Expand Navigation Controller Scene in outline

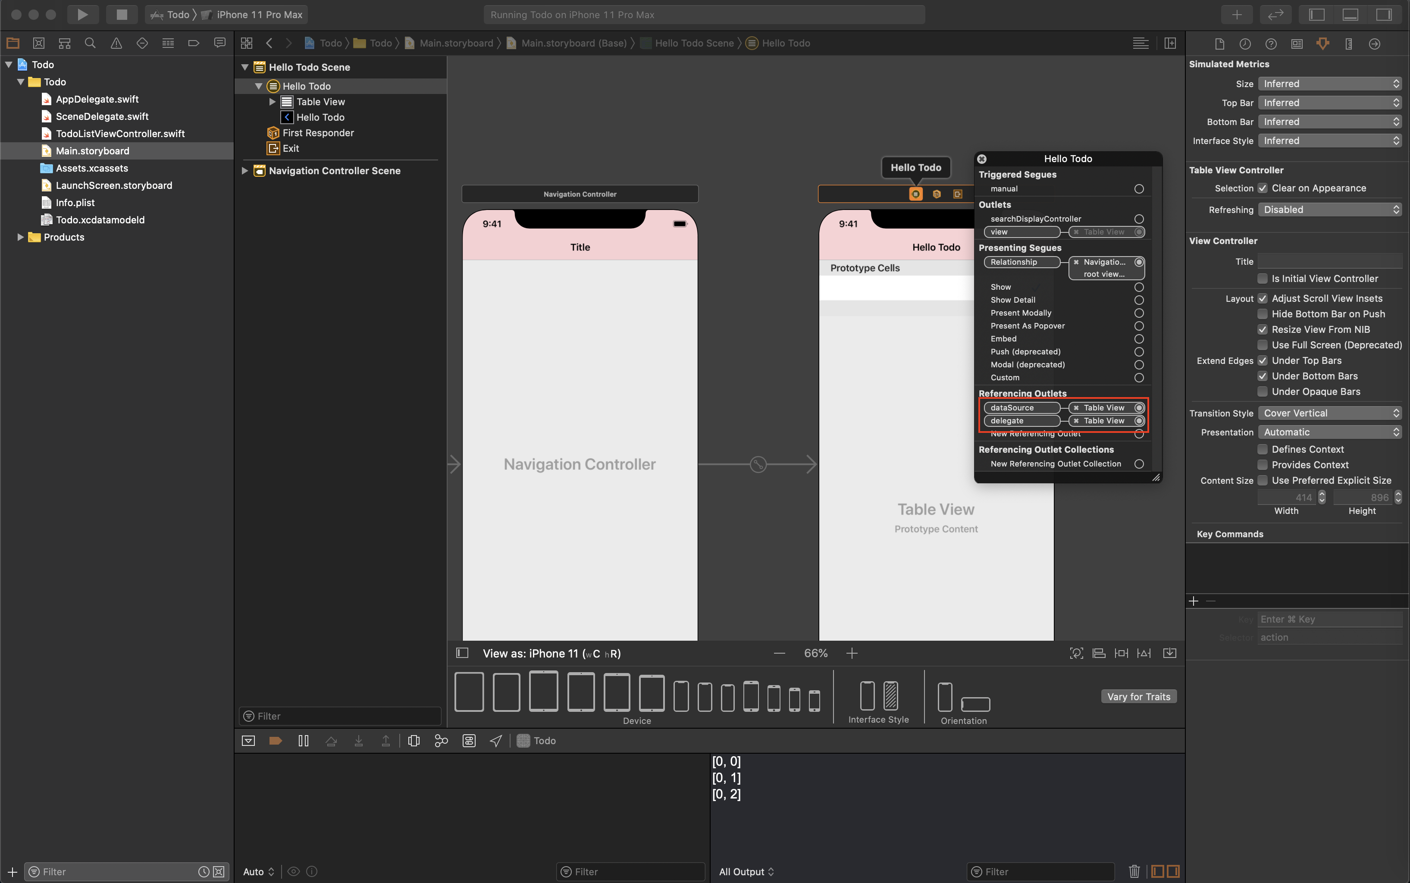(245, 171)
